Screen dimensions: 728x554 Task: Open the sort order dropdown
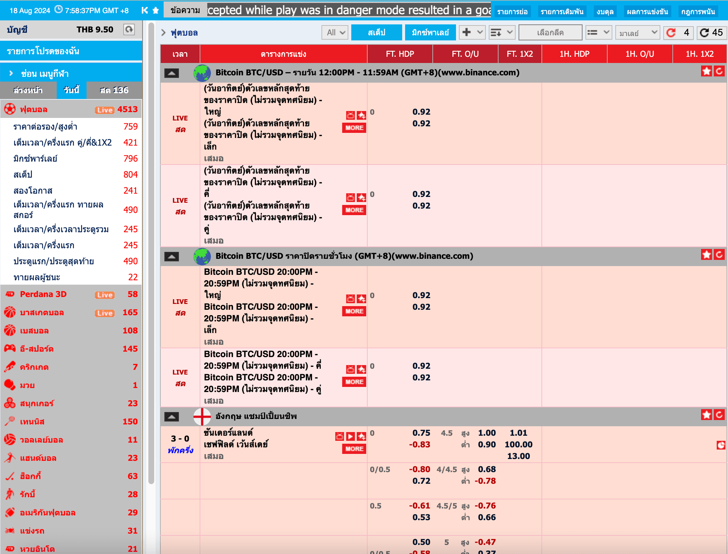[501, 33]
